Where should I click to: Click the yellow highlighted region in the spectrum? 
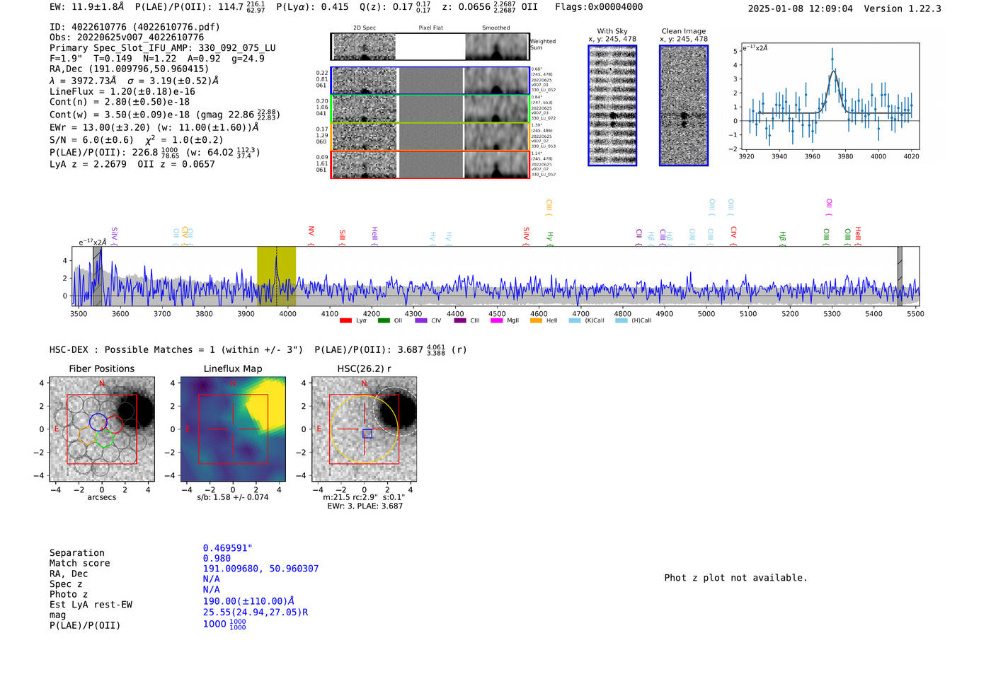tap(276, 276)
